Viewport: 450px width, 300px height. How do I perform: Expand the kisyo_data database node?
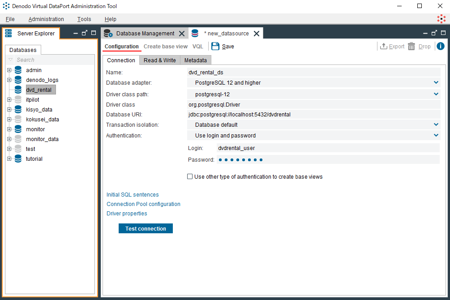point(9,109)
